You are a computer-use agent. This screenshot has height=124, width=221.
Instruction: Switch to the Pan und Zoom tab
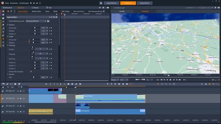coord(79,11)
